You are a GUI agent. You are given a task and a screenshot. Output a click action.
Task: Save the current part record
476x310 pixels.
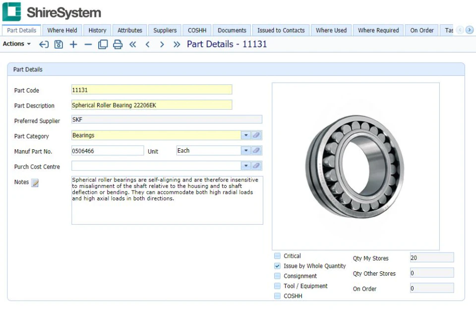pyautogui.click(x=59, y=44)
